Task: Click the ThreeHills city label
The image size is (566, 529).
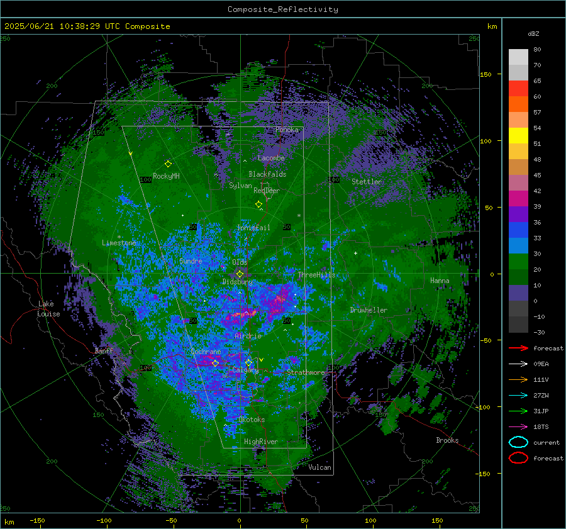Action: [x=316, y=275]
